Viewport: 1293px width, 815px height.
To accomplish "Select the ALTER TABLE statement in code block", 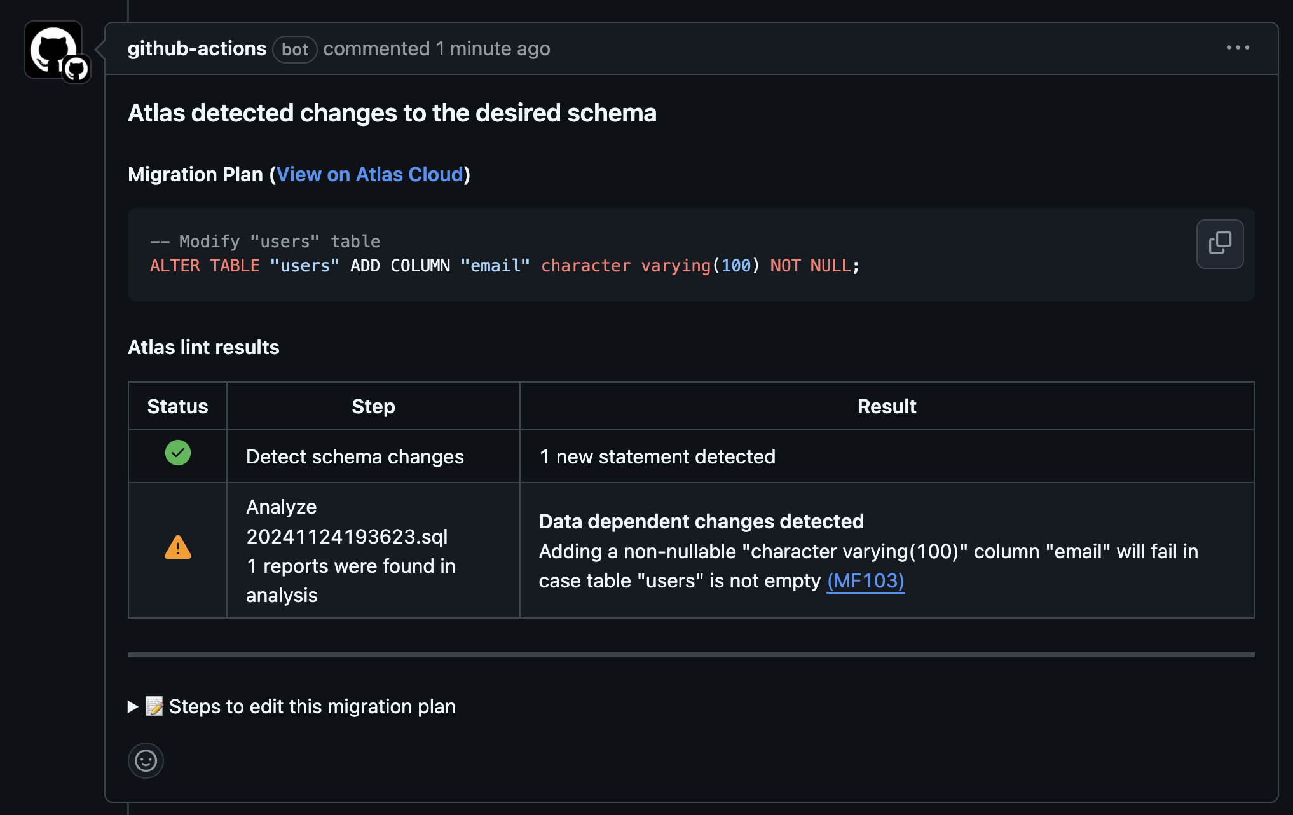I will 504,266.
